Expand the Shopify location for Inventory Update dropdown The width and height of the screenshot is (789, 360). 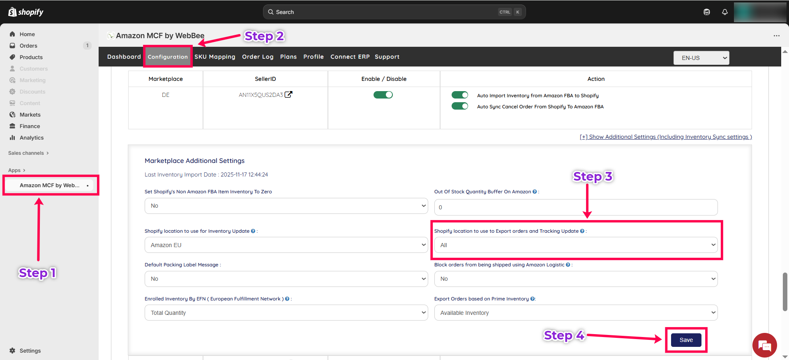(286, 245)
